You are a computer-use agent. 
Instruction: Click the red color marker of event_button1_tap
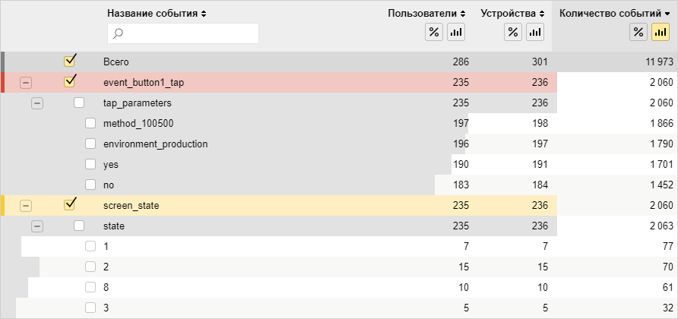(x=2, y=83)
